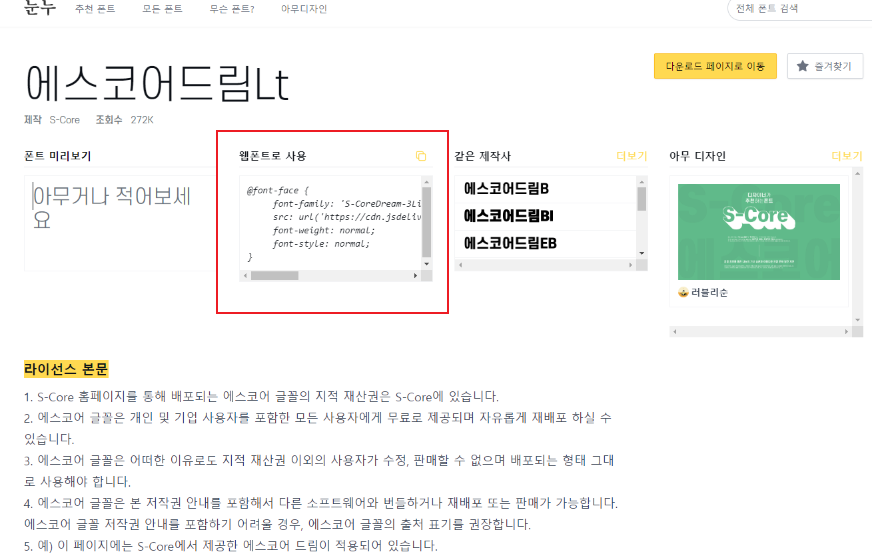Open the 아무디자인 menu
The width and height of the screenshot is (872, 554).
click(x=304, y=9)
